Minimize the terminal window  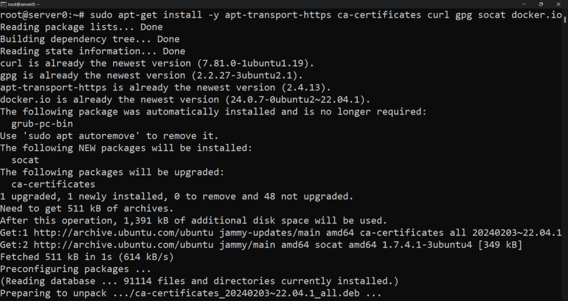tap(525, 4)
